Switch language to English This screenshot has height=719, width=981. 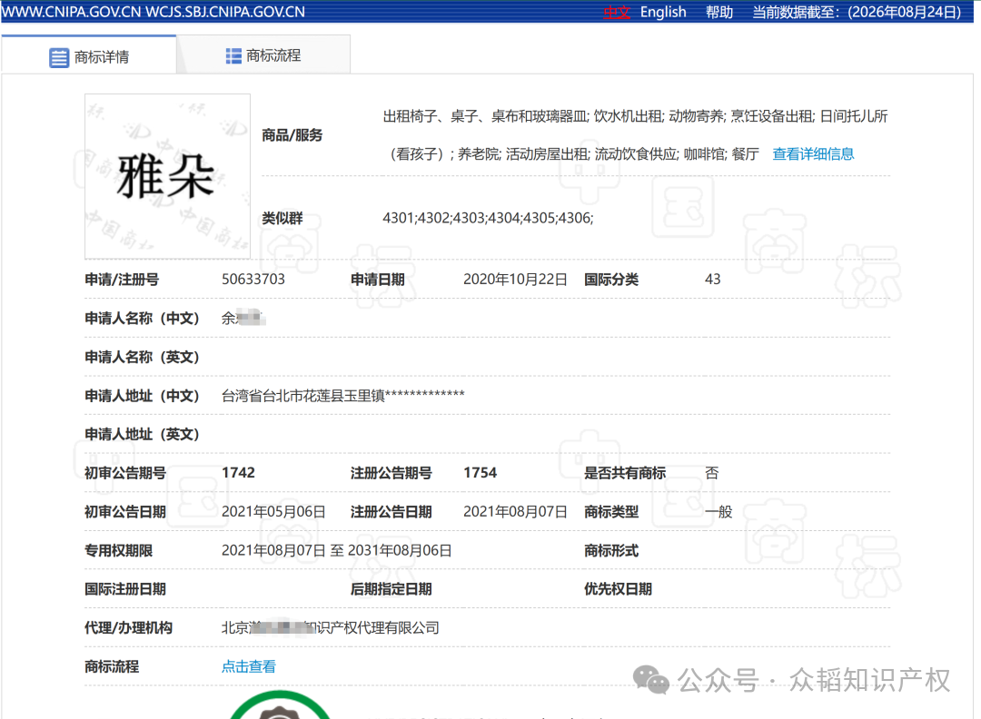coord(663,12)
